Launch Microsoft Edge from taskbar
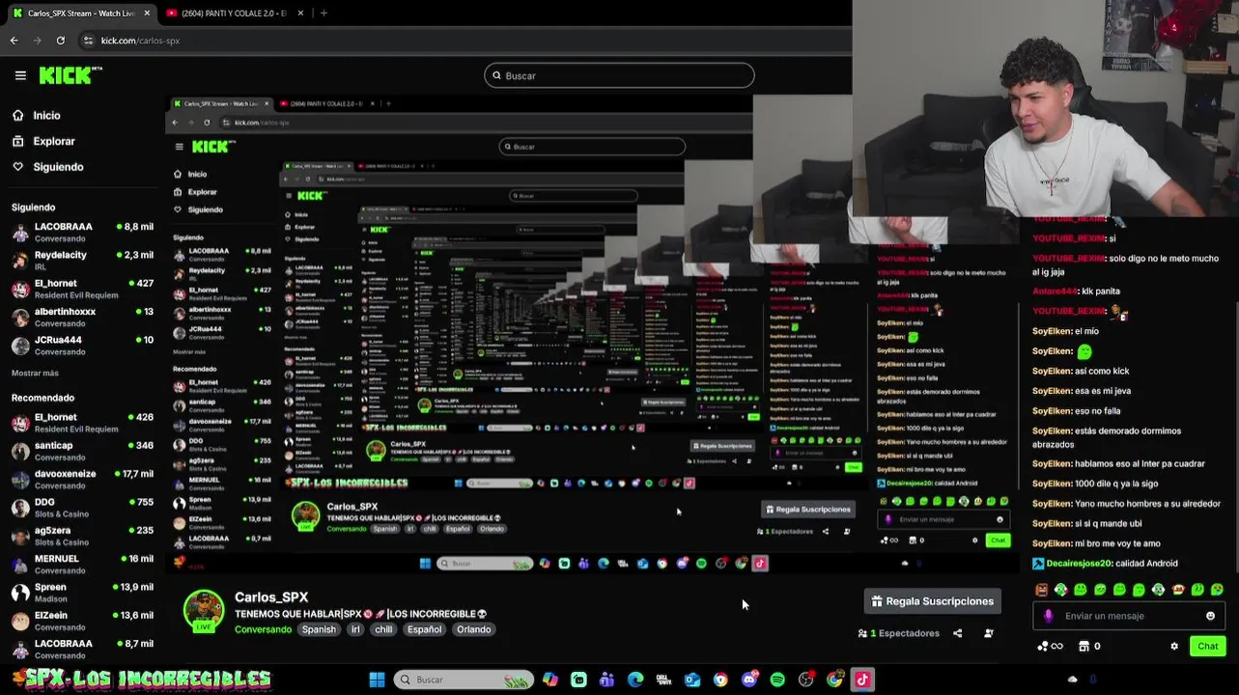The width and height of the screenshot is (1239, 695). click(x=635, y=680)
